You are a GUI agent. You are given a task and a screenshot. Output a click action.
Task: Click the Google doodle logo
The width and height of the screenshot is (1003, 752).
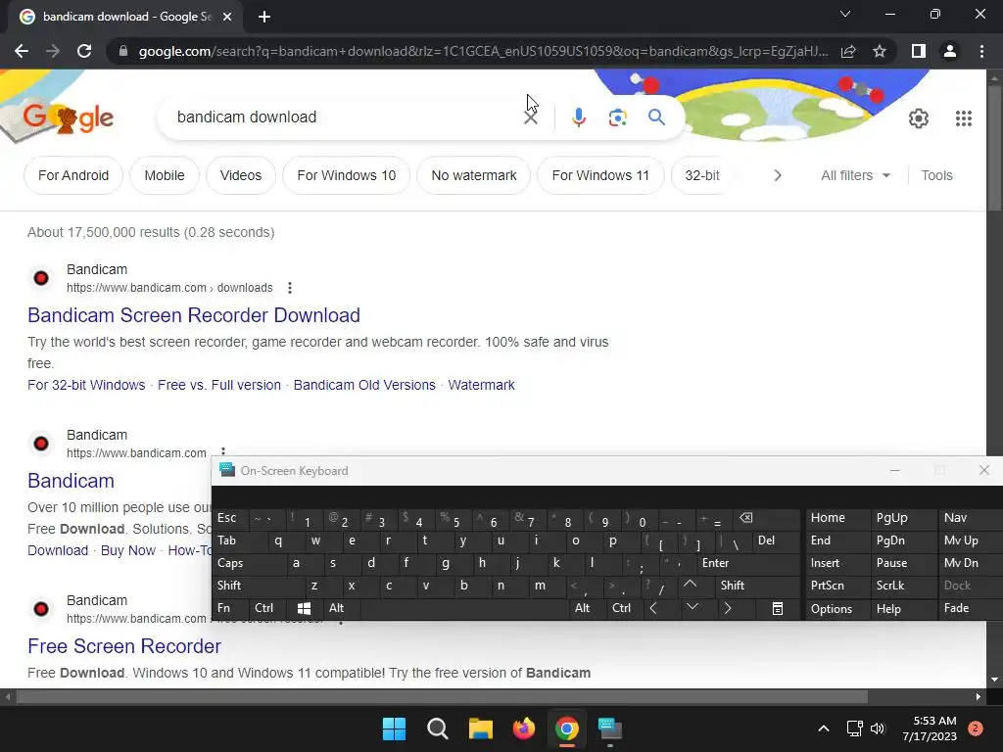68,117
